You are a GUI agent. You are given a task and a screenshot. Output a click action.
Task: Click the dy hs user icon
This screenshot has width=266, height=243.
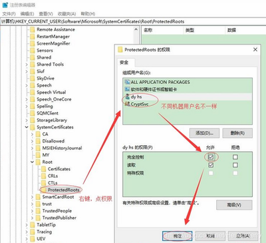tap(127, 97)
